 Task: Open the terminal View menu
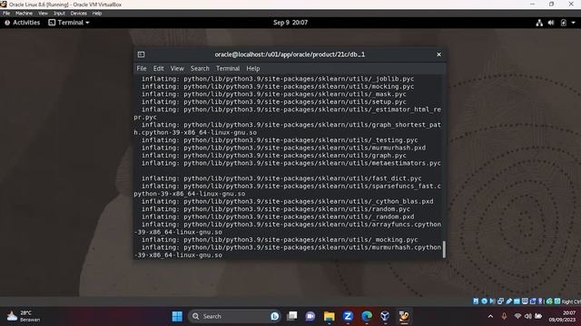[x=177, y=69]
